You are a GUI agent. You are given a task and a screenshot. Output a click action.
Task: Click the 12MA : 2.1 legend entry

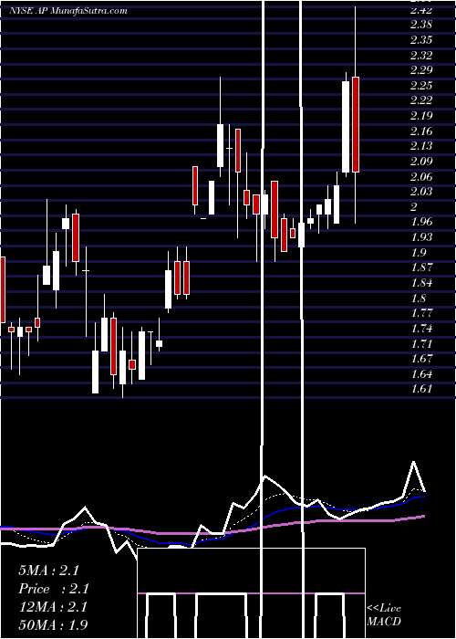(x=53, y=607)
